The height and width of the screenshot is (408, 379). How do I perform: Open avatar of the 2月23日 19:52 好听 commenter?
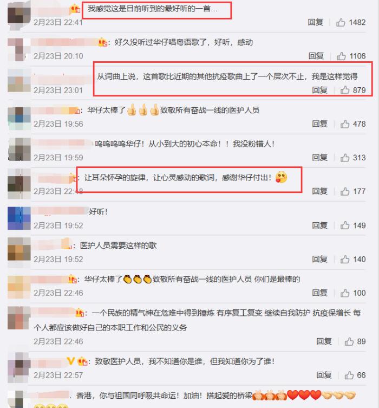coord(19,218)
